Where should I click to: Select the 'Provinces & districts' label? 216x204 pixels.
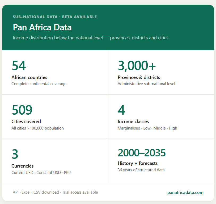[139, 77]
